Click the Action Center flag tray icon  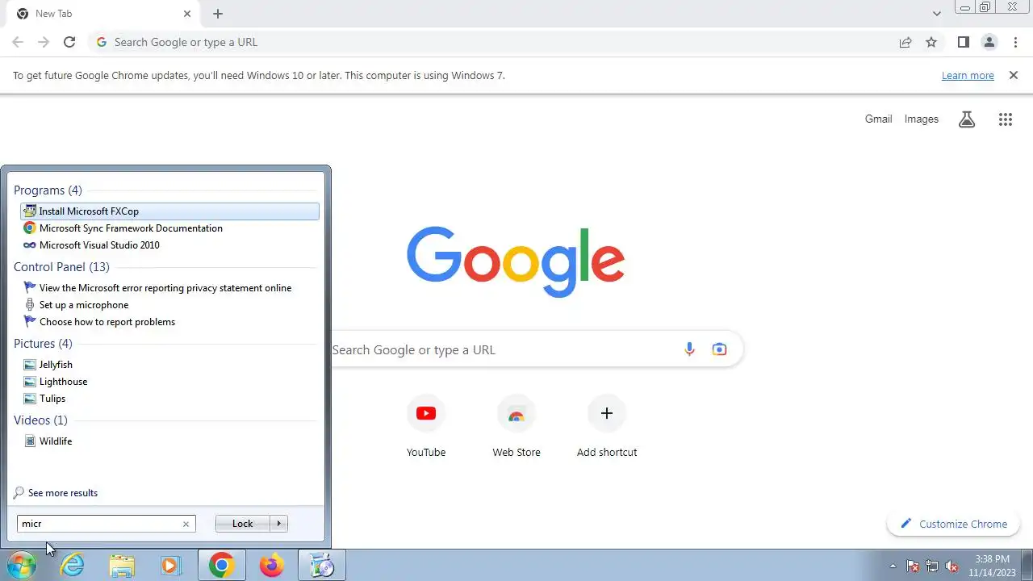tap(913, 566)
